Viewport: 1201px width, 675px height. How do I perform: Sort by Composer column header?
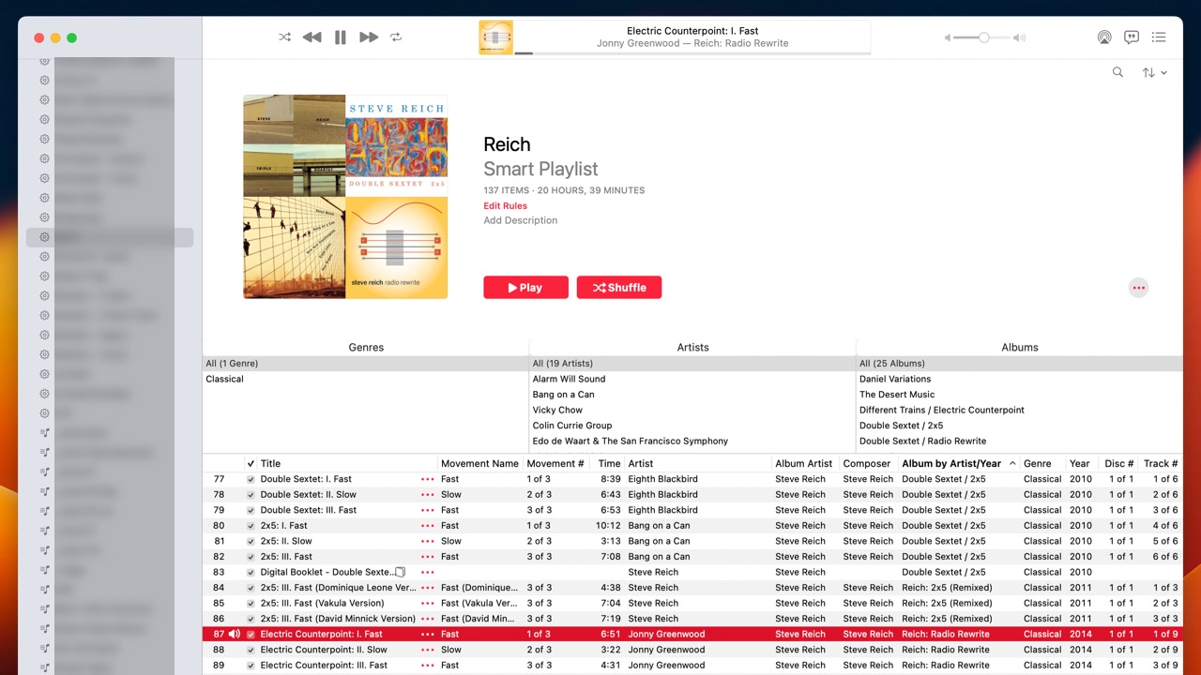868,463
